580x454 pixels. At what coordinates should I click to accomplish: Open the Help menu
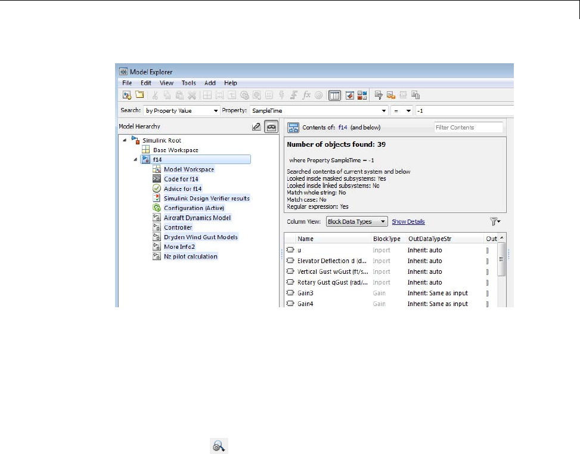click(x=231, y=83)
